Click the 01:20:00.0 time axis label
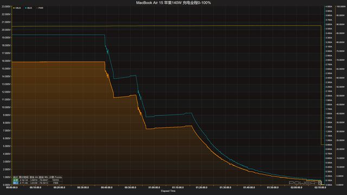Screen dimensions: 347x195 click(202, 187)
